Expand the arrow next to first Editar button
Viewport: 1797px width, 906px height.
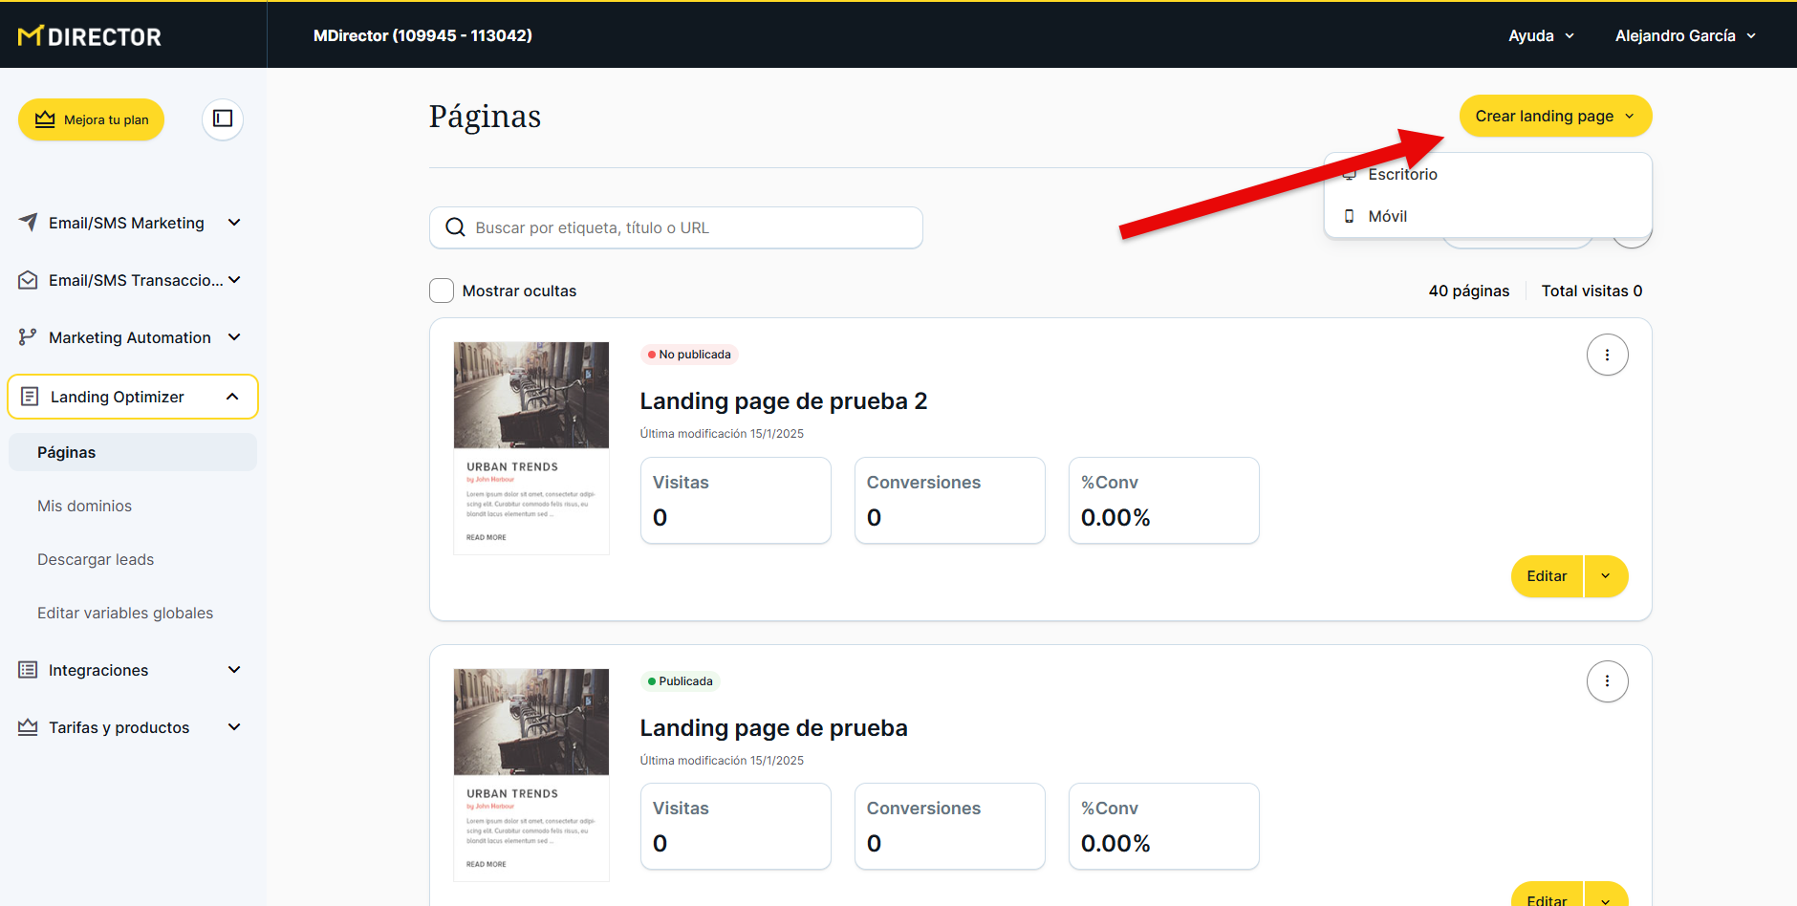1606,576
